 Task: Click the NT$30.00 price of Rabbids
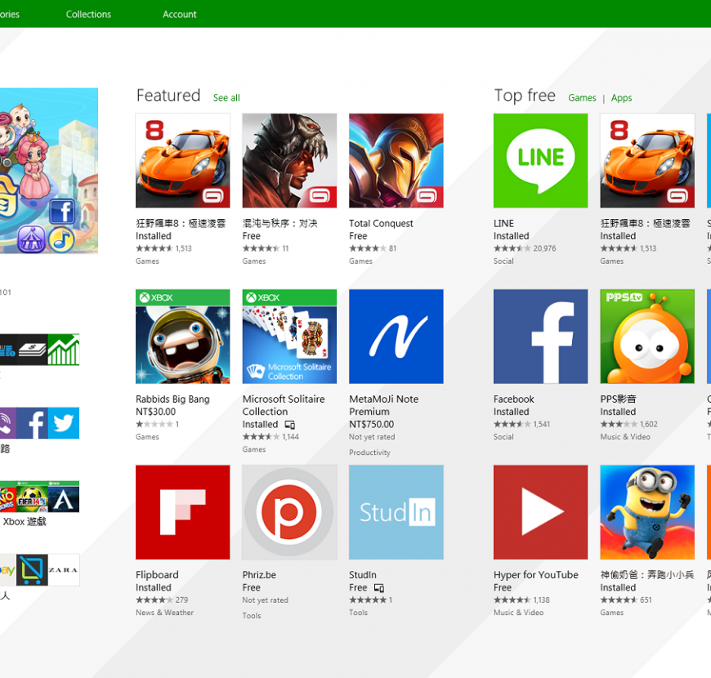(x=155, y=412)
